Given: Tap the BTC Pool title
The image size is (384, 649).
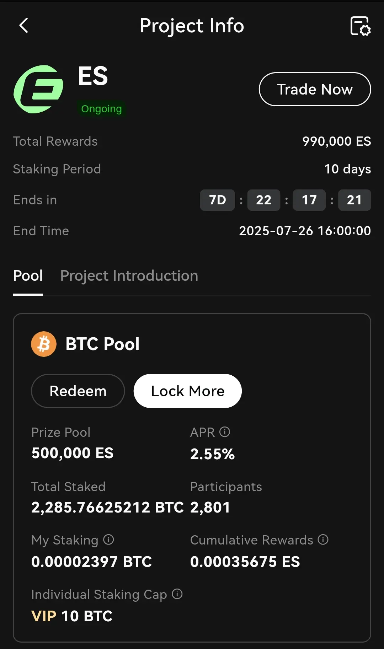Looking at the screenshot, I should tap(102, 344).
